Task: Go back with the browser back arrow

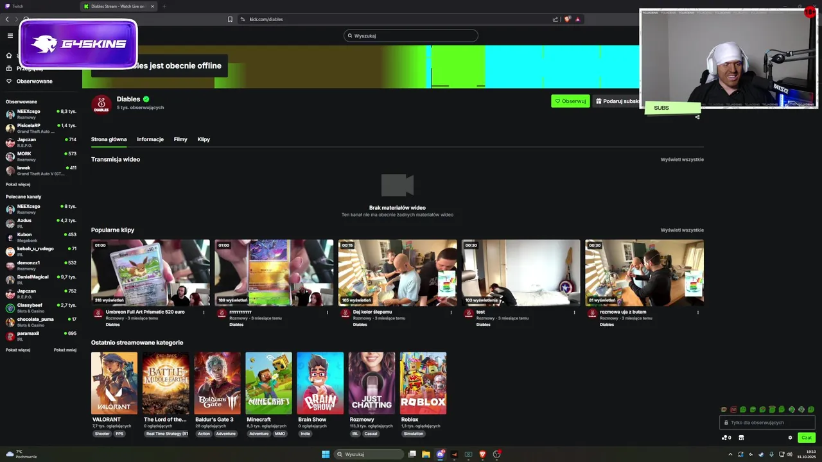Action: pyautogui.click(x=7, y=19)
